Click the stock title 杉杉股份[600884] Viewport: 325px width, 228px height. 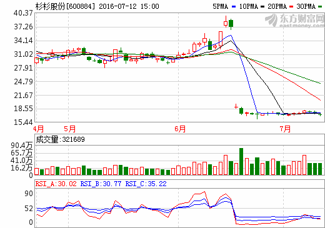(65, 6)
